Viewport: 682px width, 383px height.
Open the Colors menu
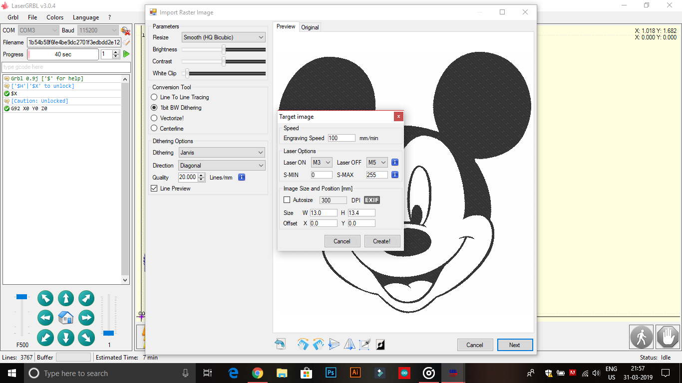coord(54,17)
